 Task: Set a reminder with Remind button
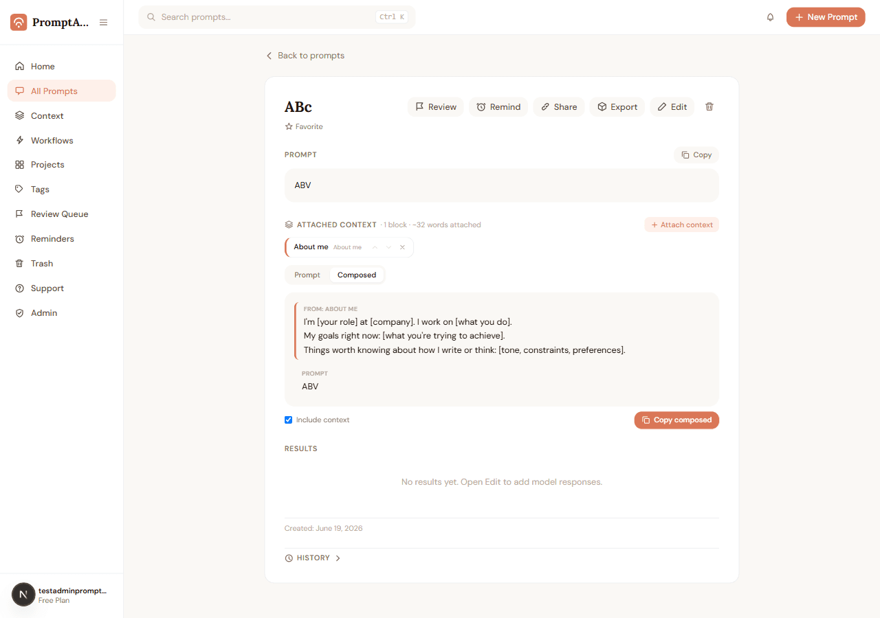pyautogui.click(x=498, y=107)
